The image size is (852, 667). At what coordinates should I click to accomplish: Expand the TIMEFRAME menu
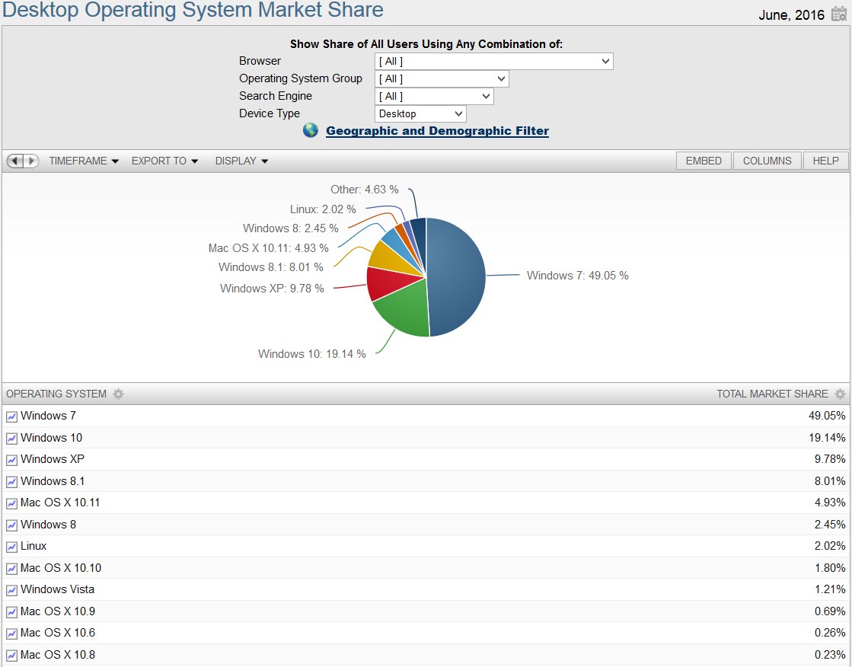[84, 161]
